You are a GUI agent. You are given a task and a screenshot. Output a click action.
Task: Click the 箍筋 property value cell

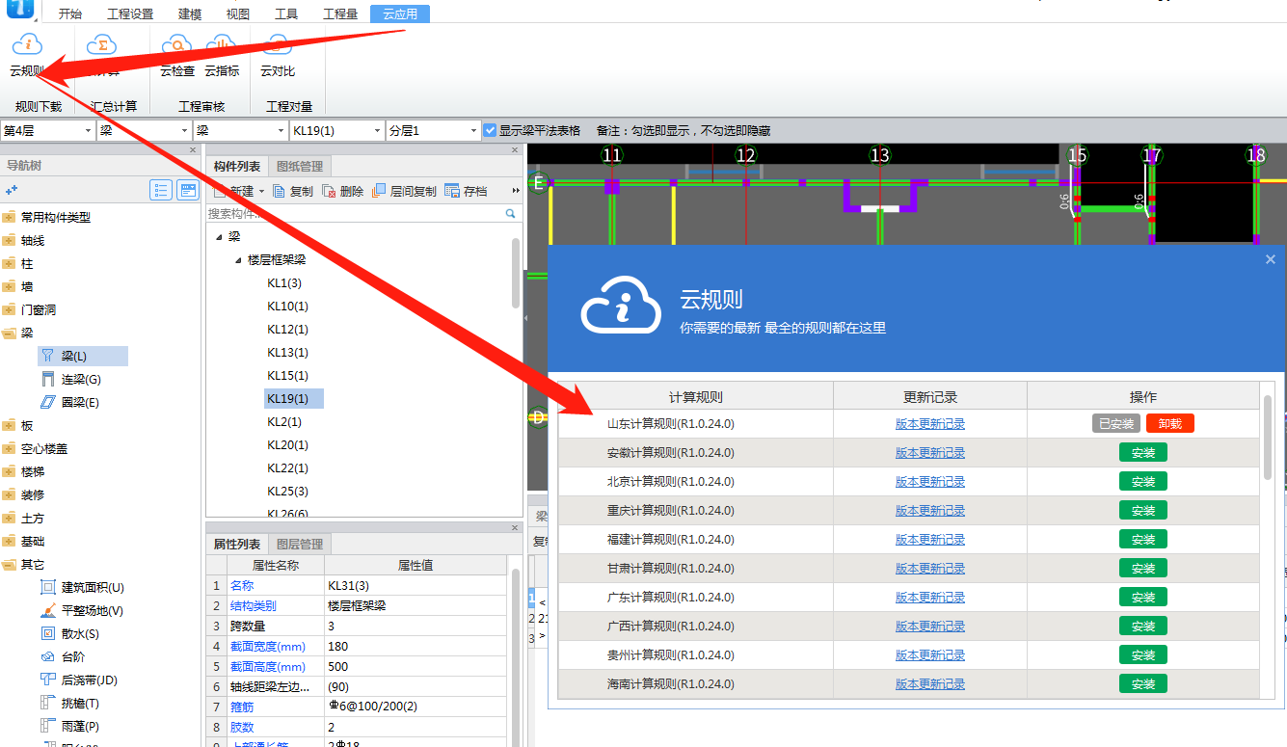point(416,707)
